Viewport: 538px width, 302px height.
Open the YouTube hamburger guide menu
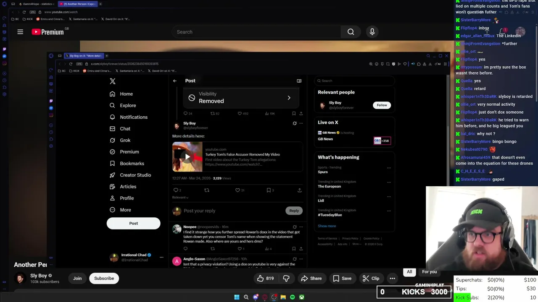click(x=20, y=32)
